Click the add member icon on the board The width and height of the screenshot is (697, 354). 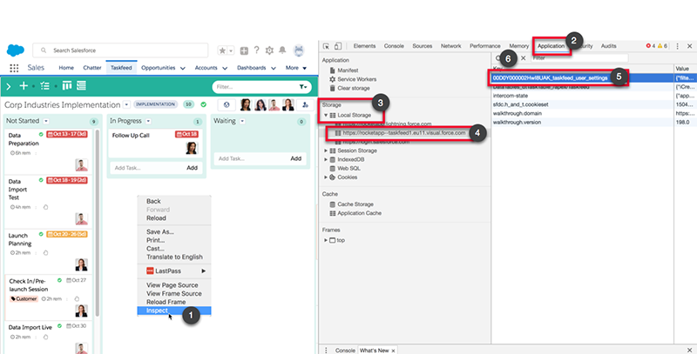(305, 104)
